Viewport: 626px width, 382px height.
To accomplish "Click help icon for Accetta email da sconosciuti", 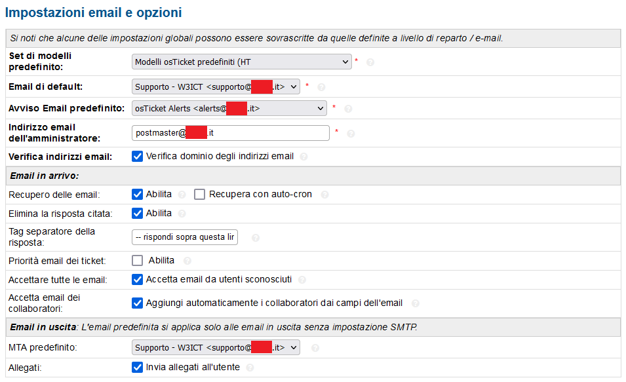I will pyautogui.click(x=302, y=280).
